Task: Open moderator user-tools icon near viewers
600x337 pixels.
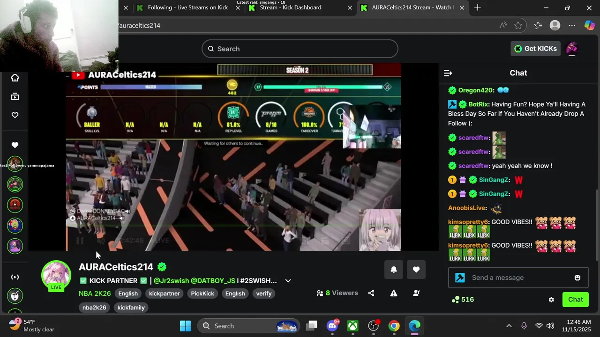Action: click(416, 293)
